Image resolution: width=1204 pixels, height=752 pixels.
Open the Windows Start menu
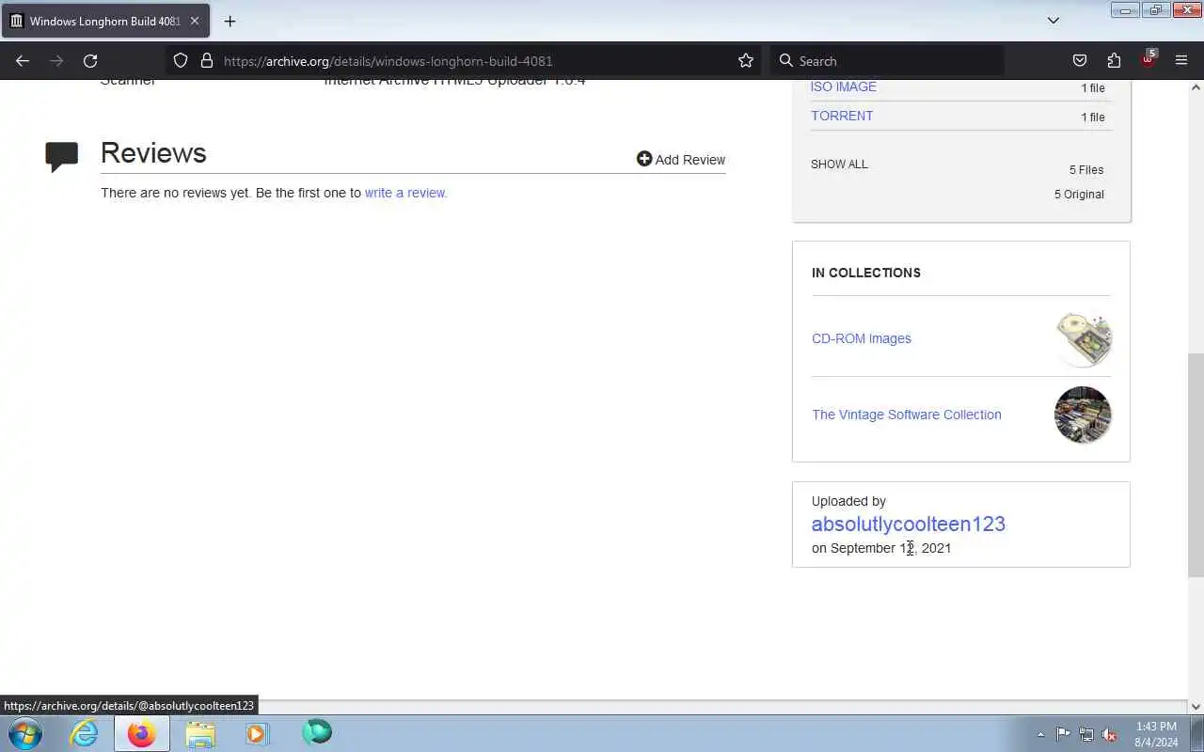point(25,733)
